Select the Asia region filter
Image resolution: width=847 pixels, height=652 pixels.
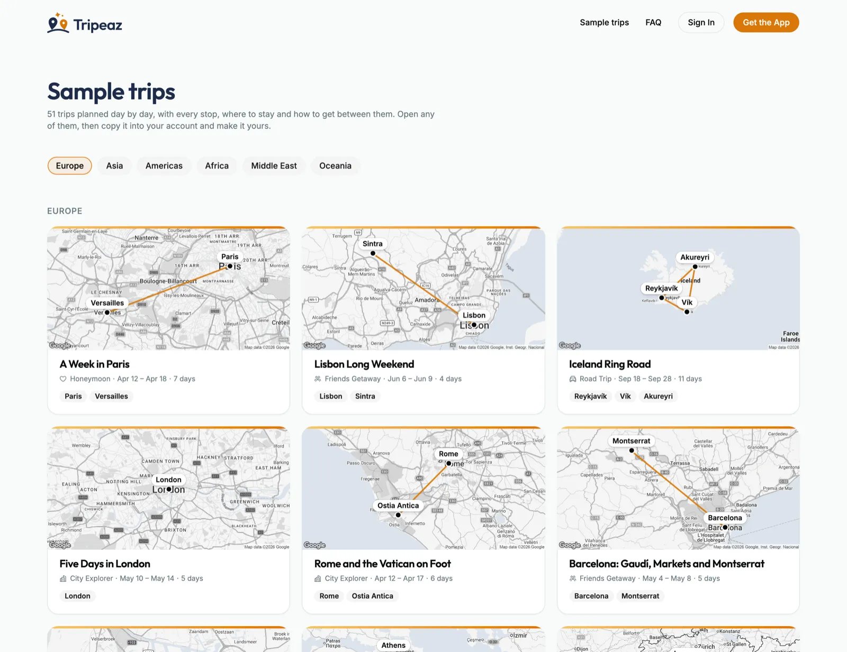[114, 166]
